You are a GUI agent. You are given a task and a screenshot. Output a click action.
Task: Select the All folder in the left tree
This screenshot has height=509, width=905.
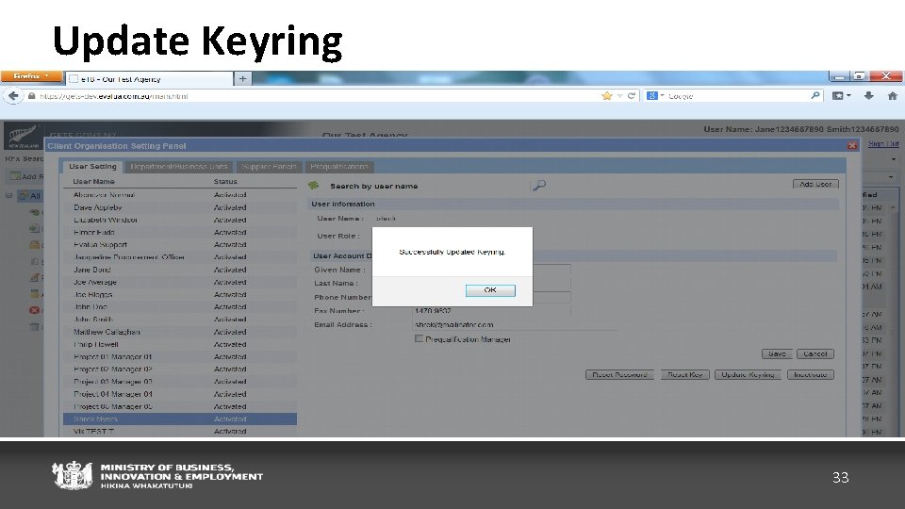click(30, 196)
